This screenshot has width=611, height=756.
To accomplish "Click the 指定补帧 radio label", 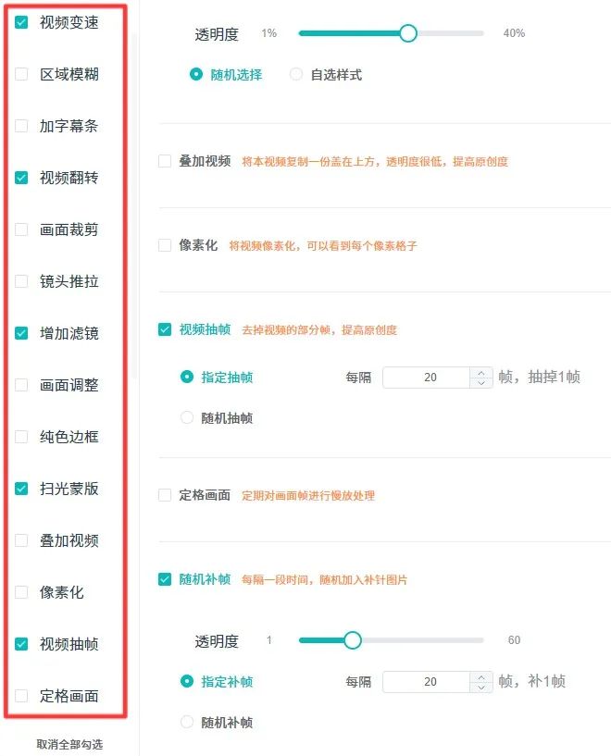I will click(227, 682).
